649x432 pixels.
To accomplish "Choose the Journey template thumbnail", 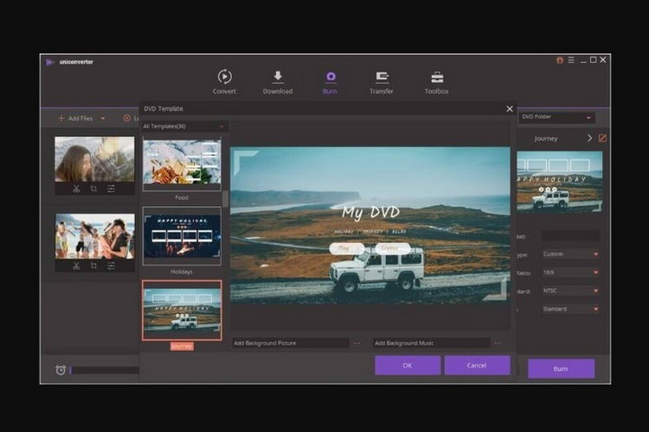I will coord(182,310).
